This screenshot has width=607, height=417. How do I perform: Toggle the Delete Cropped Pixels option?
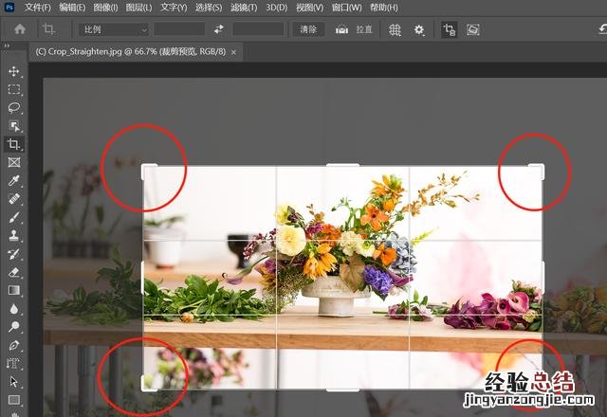tap(449, 29)
